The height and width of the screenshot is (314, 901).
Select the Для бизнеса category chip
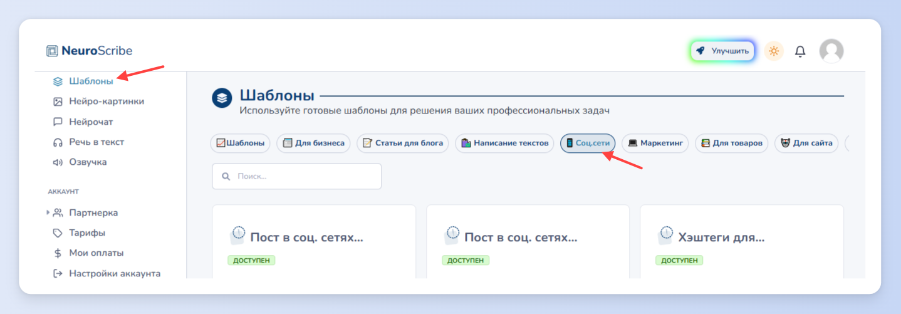pyautogui.click(x=313, y=143)
